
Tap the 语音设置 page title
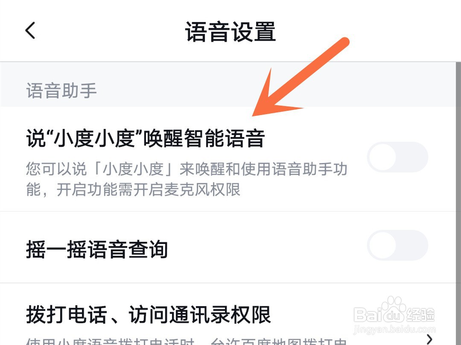230,32
